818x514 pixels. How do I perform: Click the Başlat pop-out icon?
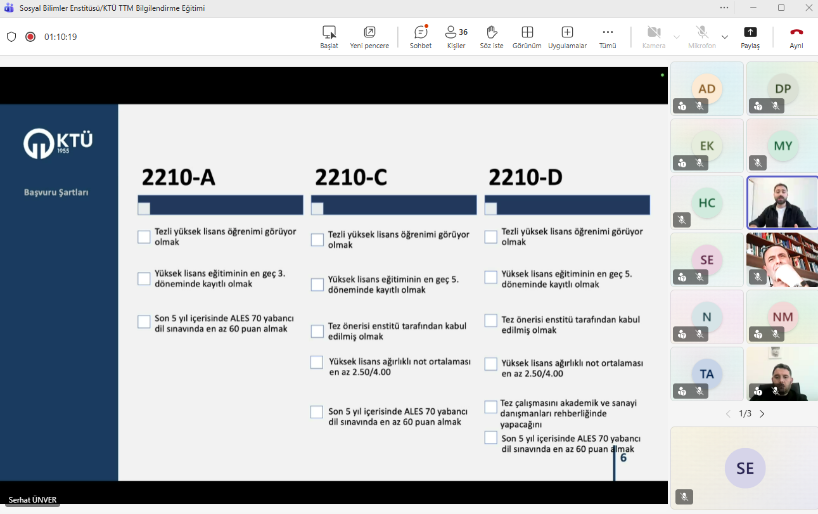click(x=329, y=37)
